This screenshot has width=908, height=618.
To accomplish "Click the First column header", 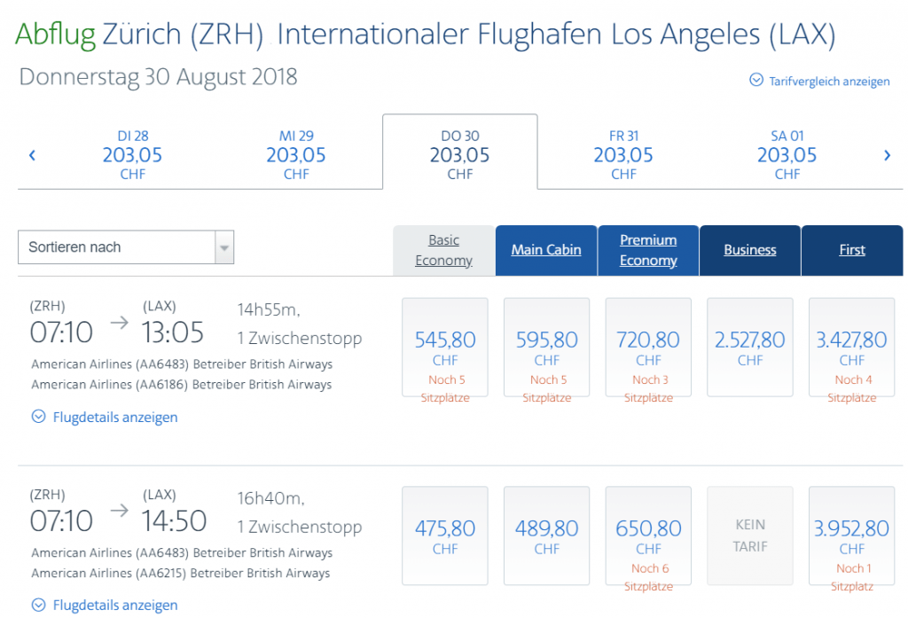I will coord(852,250).
